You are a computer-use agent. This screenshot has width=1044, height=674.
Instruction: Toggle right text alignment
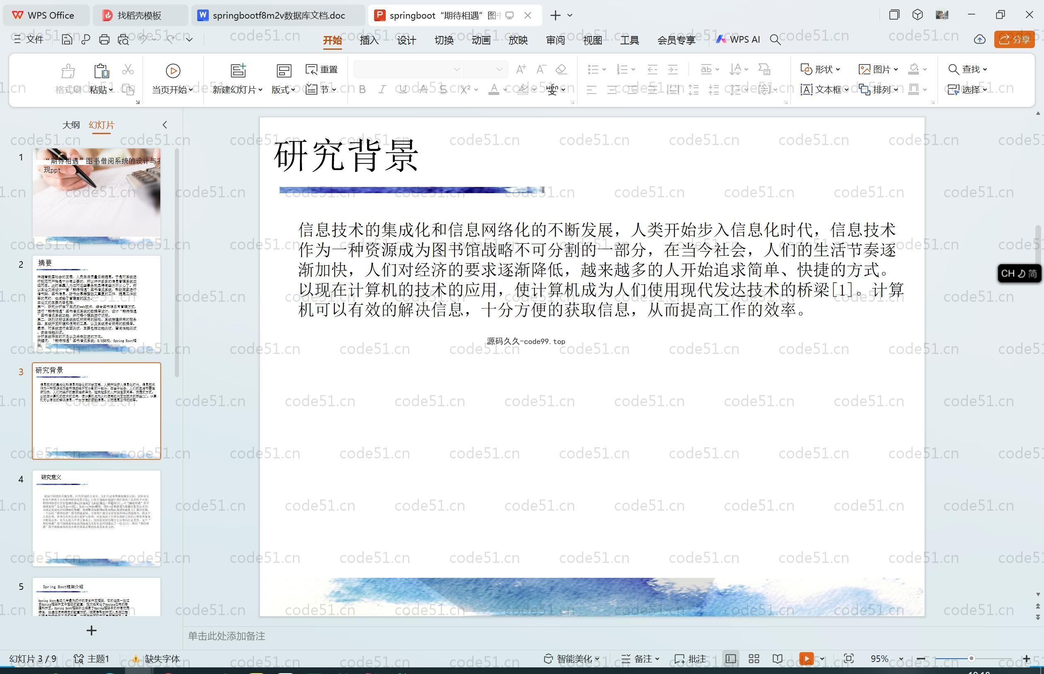[632, 90]
